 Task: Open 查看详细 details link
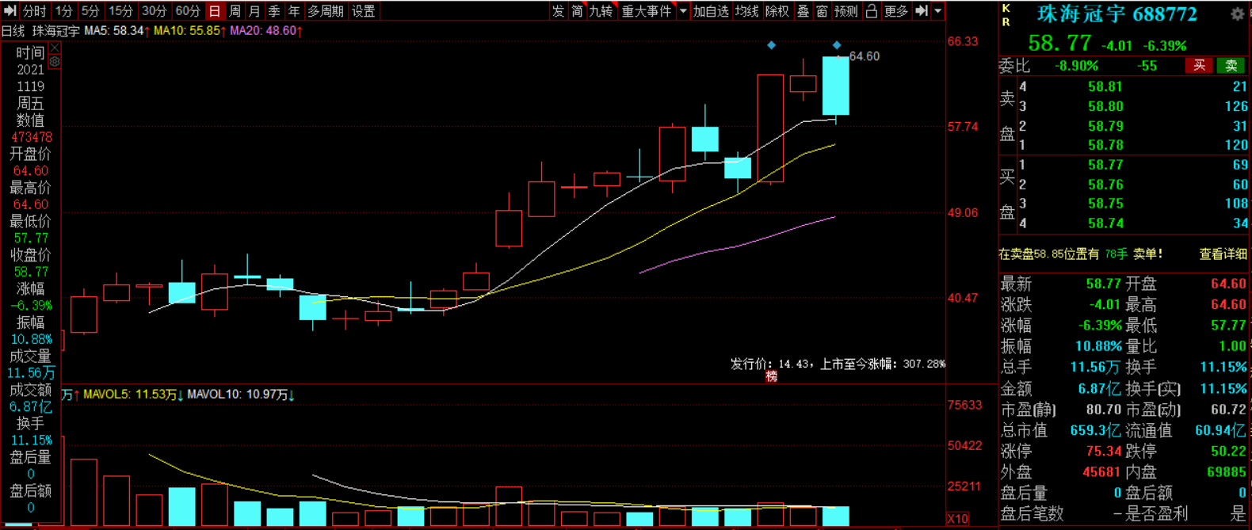tap(1223, 254)
